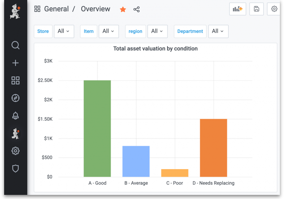Viewport: 284px width, 199px height.
Task: Open the Server Admin shield icon
Action: coord(16,168)
